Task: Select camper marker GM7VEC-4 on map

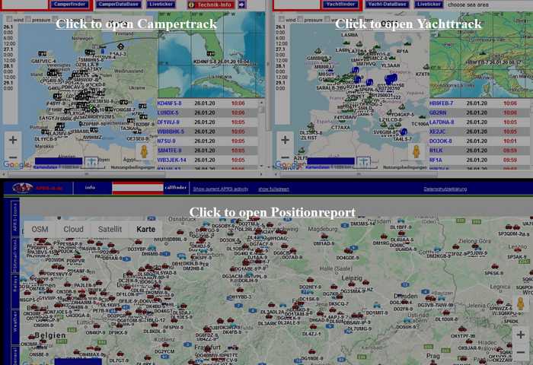Action: (x=42, y=54)
